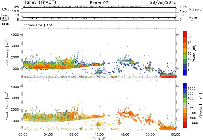203x140 pixels.
Task: Click the '24' label on power colorbar
Action: 189,42
